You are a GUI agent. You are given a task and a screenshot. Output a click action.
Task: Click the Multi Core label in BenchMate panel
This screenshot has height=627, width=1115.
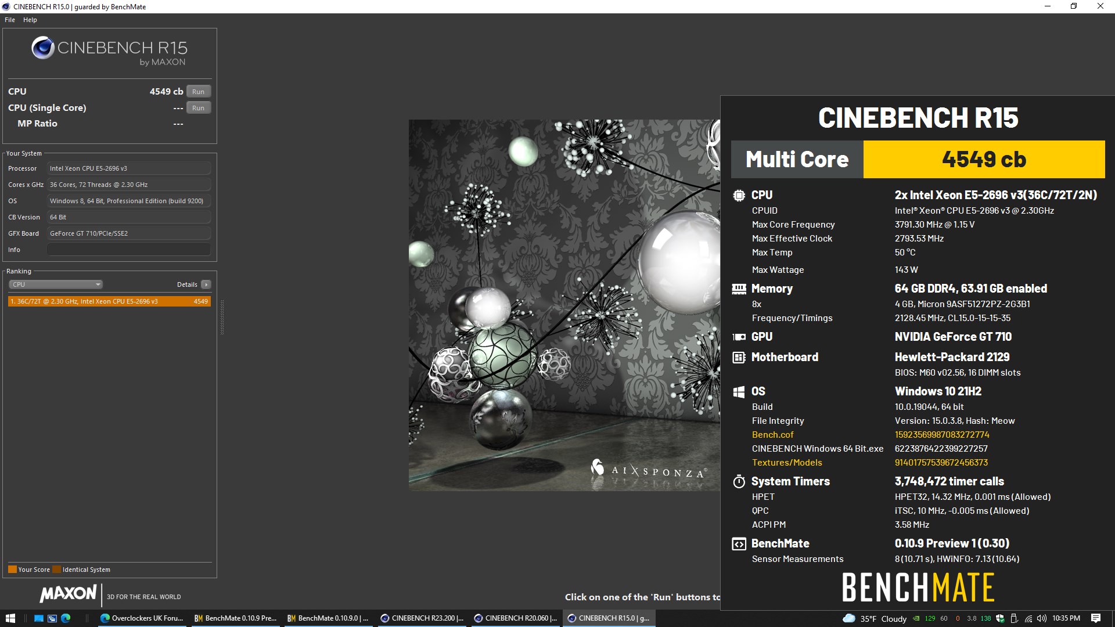tap(797, 159)
